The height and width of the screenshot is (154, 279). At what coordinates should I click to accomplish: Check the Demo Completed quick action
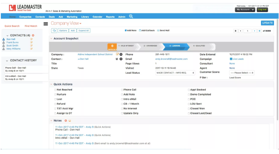(189, 95)
